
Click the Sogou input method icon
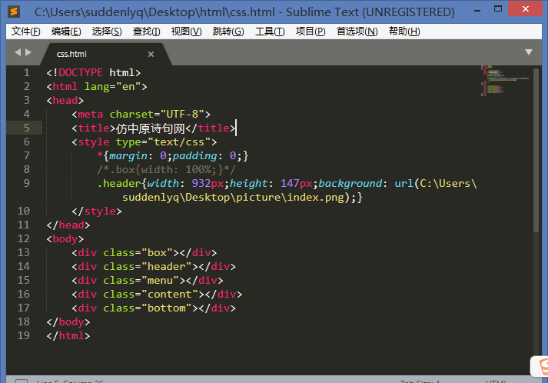[x=540, y=366]
